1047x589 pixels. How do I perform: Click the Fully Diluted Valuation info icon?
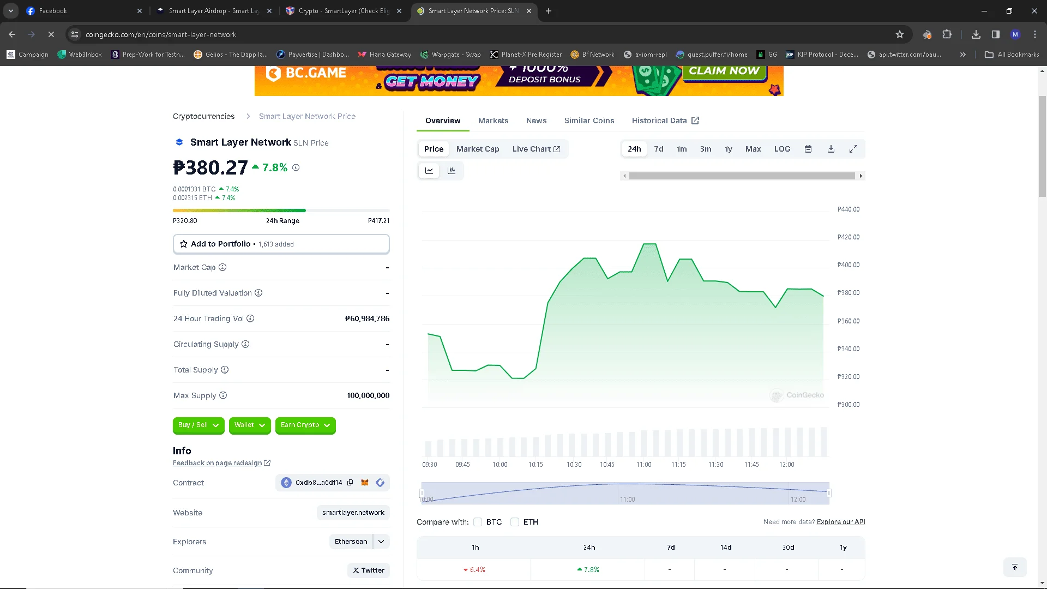pyautogui.click(x=258, y=293)
